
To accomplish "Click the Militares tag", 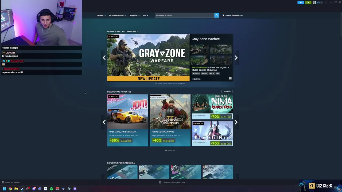I will 204,73.
